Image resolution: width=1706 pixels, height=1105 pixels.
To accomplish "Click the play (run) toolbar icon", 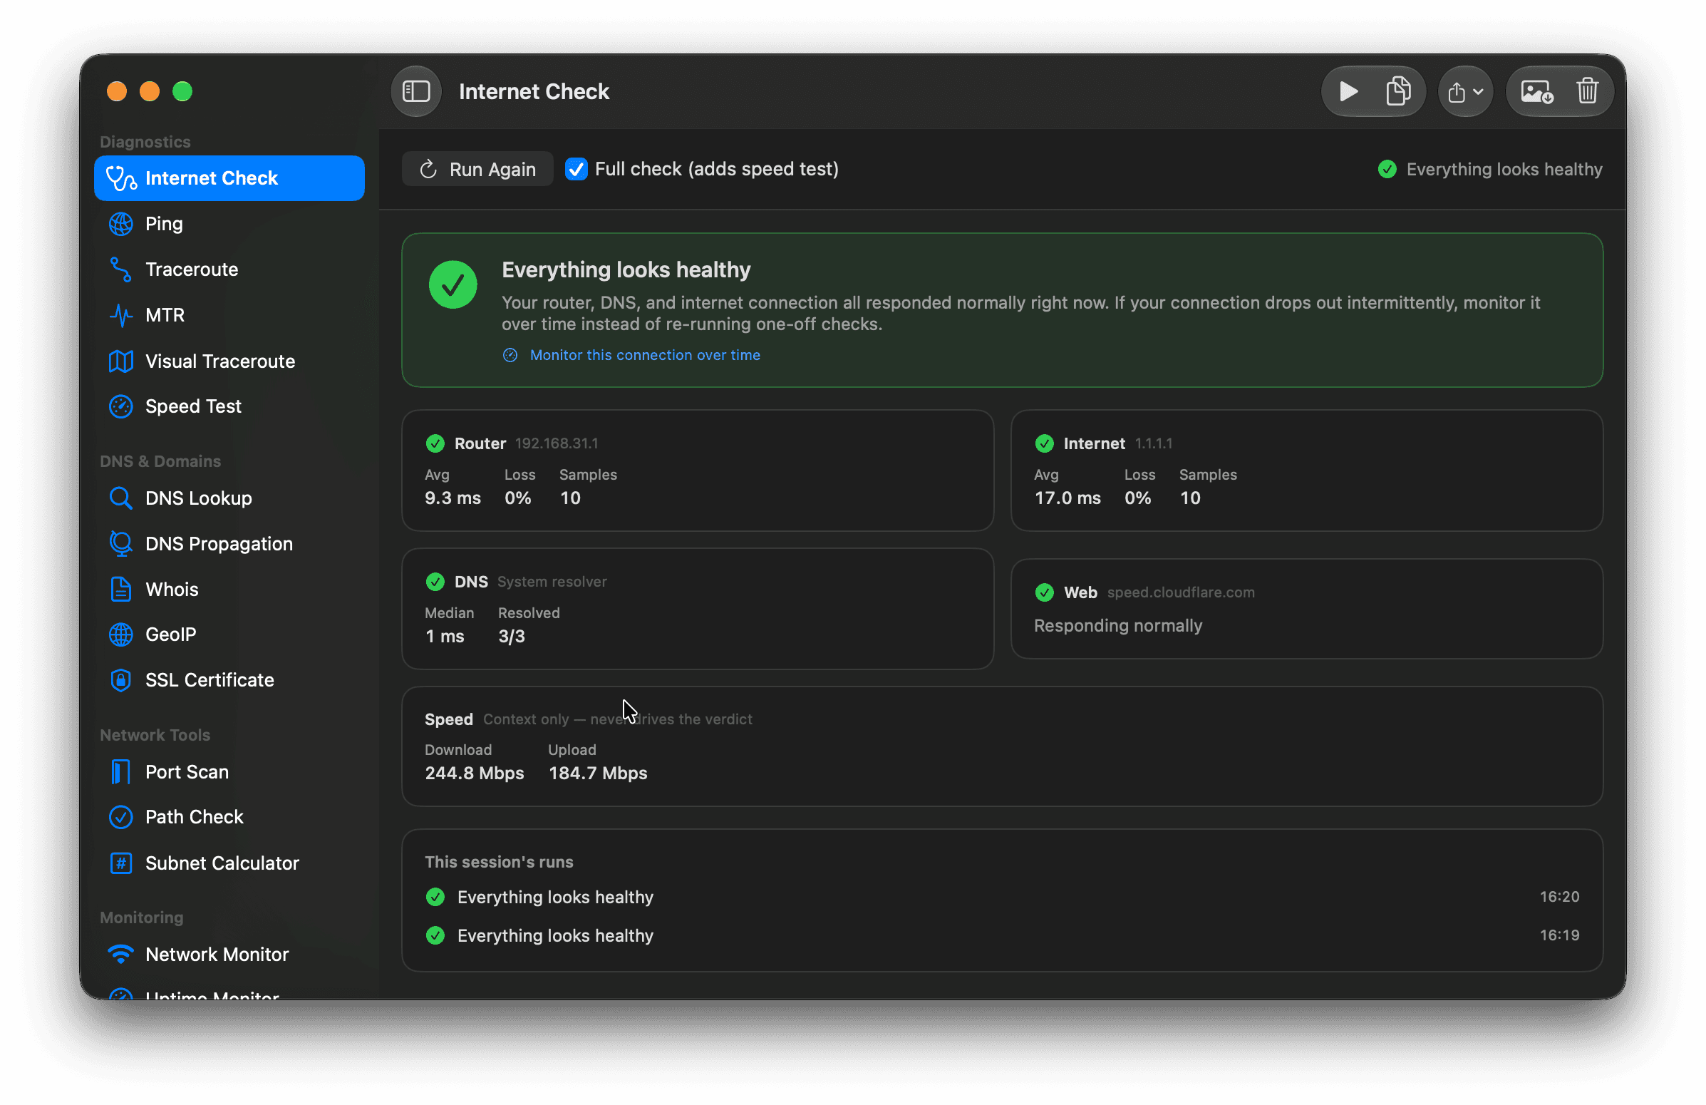I will [x=1348, y=92].
